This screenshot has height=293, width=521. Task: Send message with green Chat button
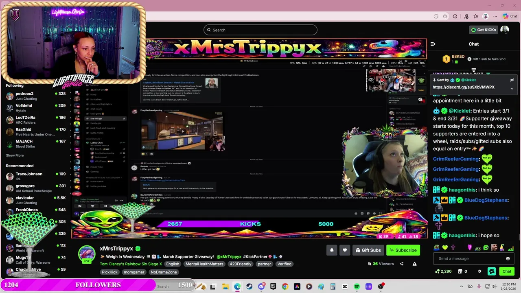[x=507, y=271]
